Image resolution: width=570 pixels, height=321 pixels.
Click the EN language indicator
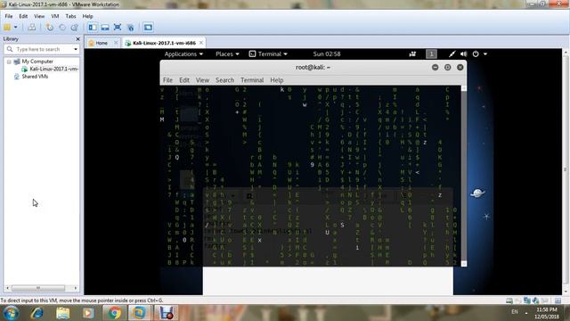tap(515, 312)
